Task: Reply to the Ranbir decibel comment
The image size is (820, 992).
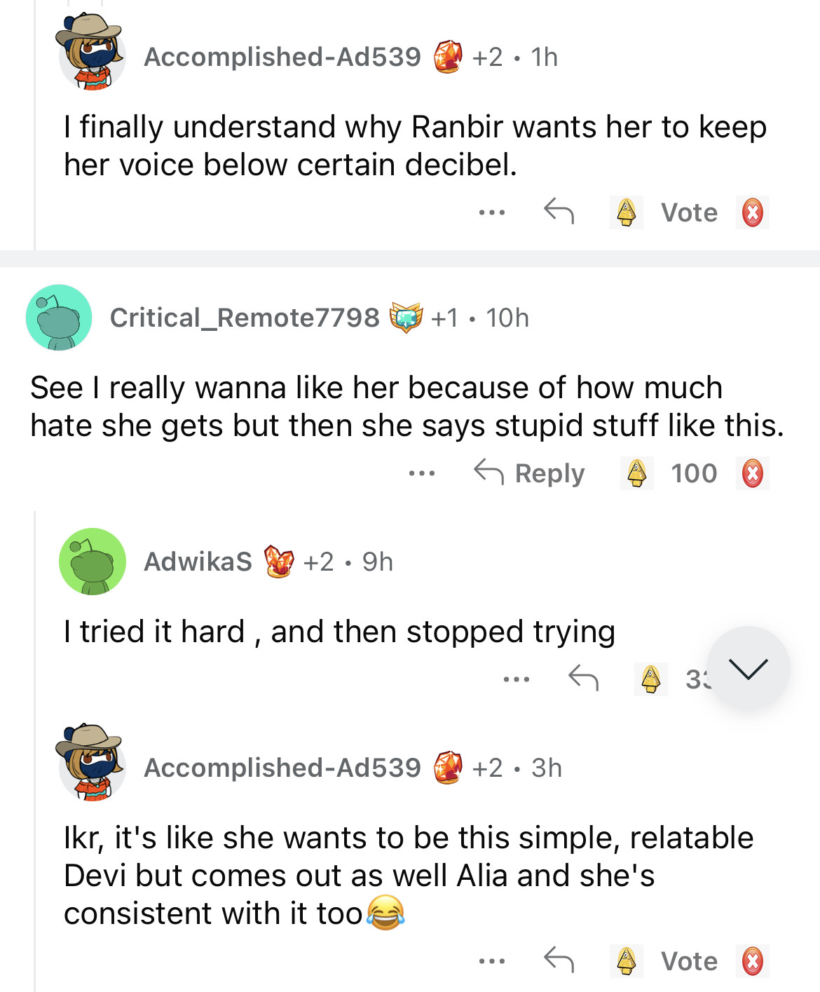Action: [559, 212]
